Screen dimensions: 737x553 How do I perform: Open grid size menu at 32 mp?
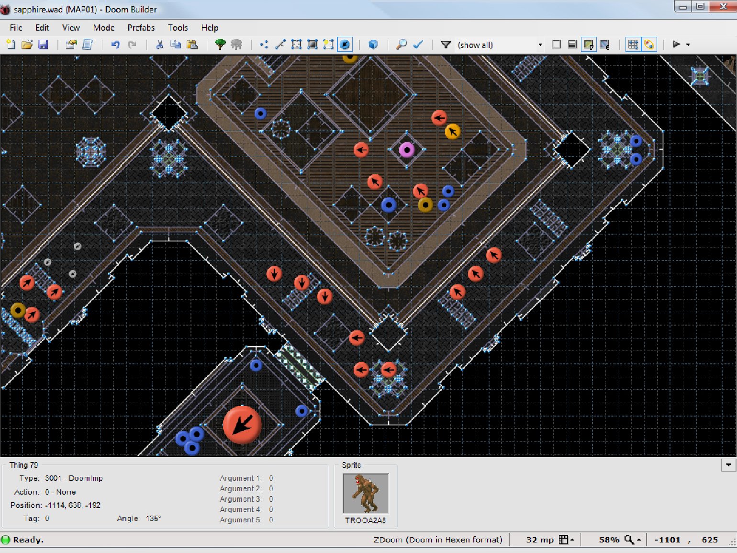(567, 540)
